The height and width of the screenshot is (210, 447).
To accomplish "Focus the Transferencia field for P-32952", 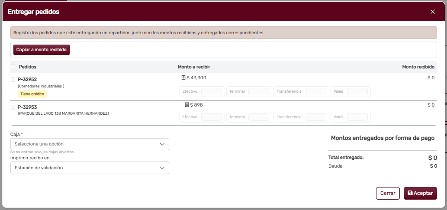I will tap(315, 92).
